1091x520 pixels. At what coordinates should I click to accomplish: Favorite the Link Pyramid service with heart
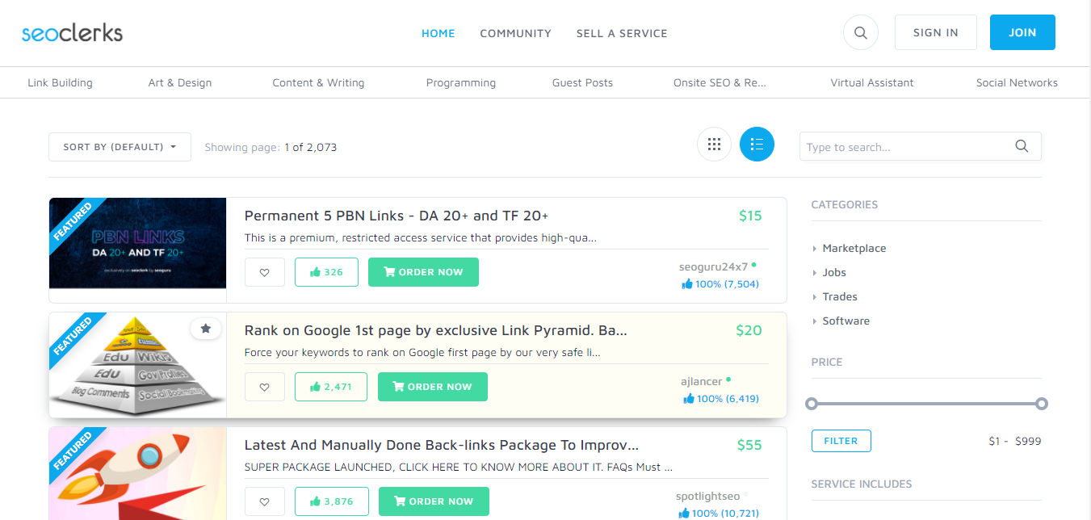coord(265,387)
